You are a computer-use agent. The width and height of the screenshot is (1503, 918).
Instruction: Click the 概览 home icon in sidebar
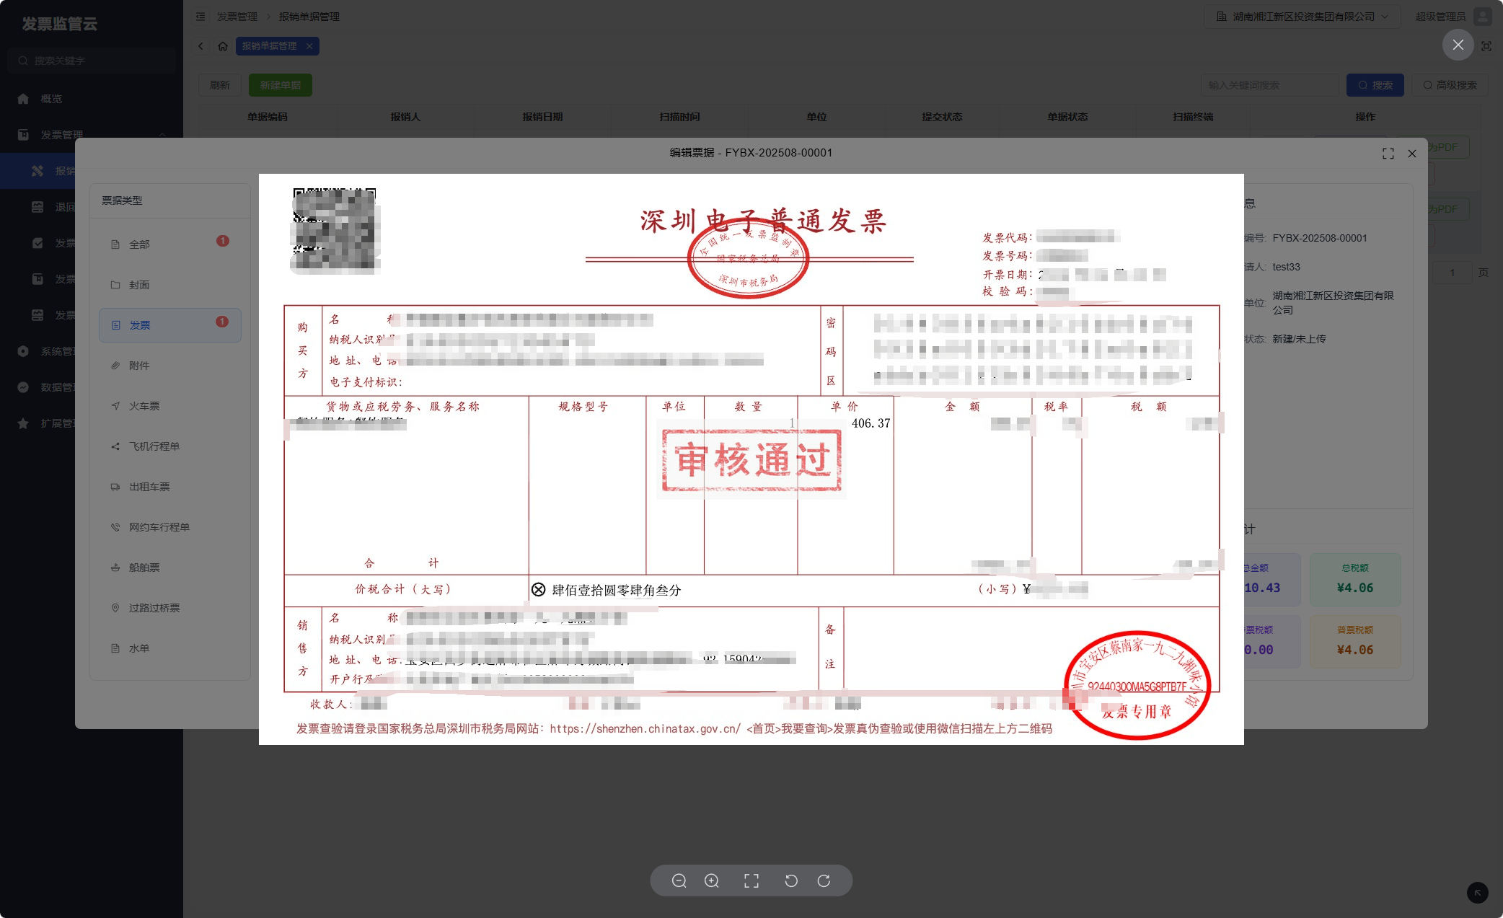tap(23, 99)
